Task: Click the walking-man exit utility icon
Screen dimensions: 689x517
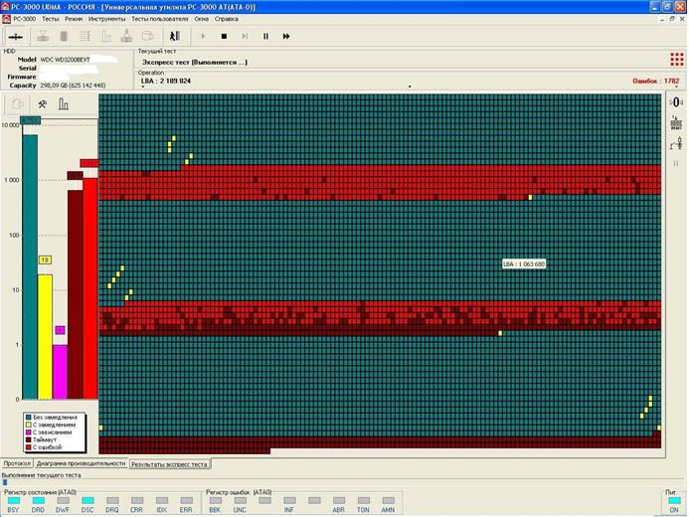Action: point(175,36)
